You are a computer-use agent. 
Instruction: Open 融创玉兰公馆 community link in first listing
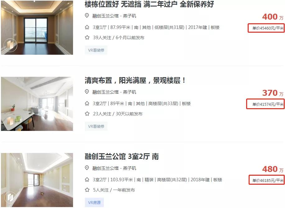pos(105,16)
